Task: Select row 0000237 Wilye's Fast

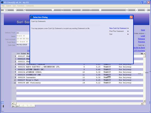Action: [x=80, y=80]
